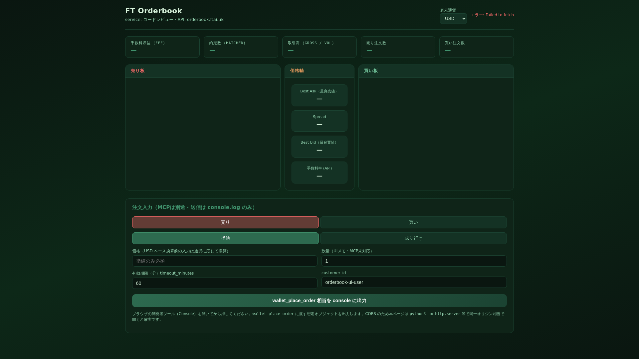Click the customer_id input field

click(414, 282)
